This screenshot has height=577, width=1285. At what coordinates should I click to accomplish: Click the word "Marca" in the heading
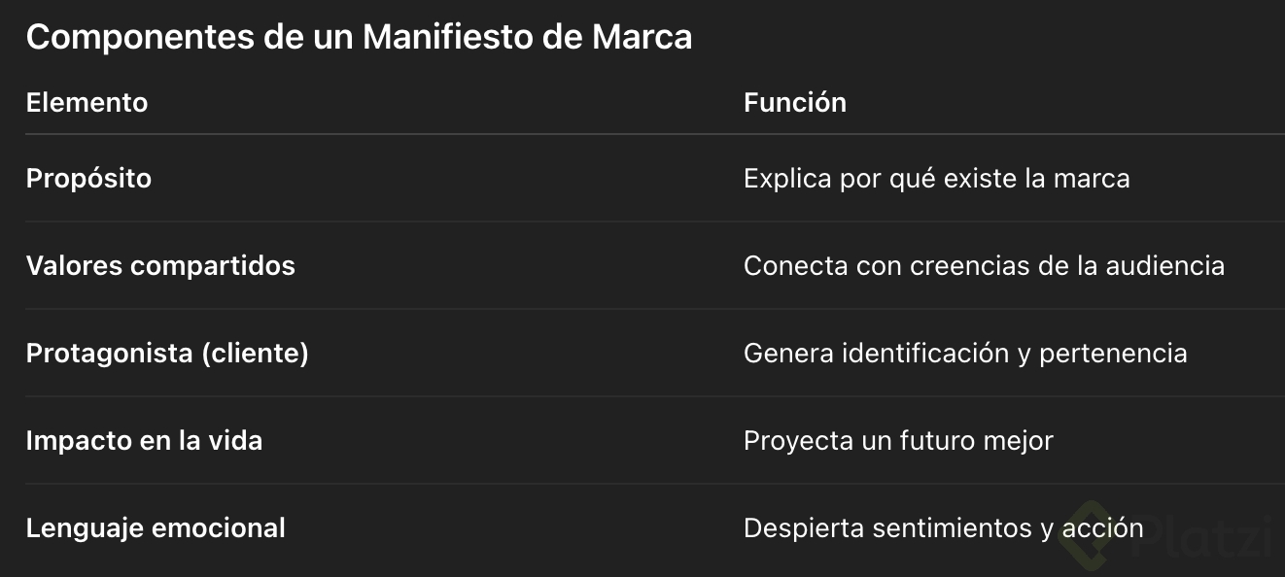[x=645, y=38]
